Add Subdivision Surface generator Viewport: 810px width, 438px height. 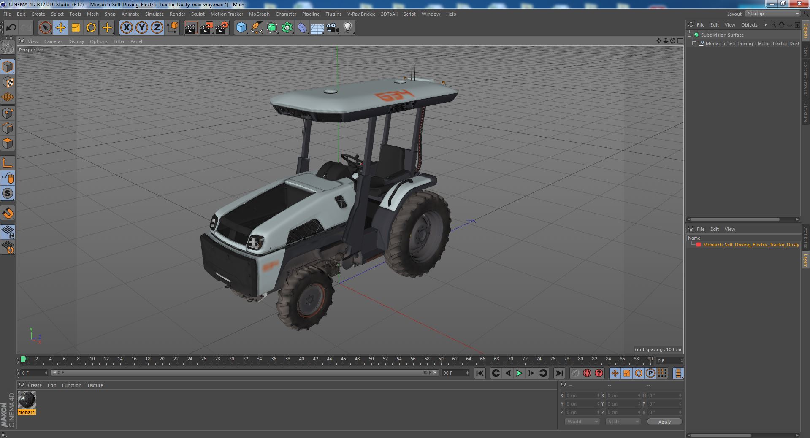point(272,28)
